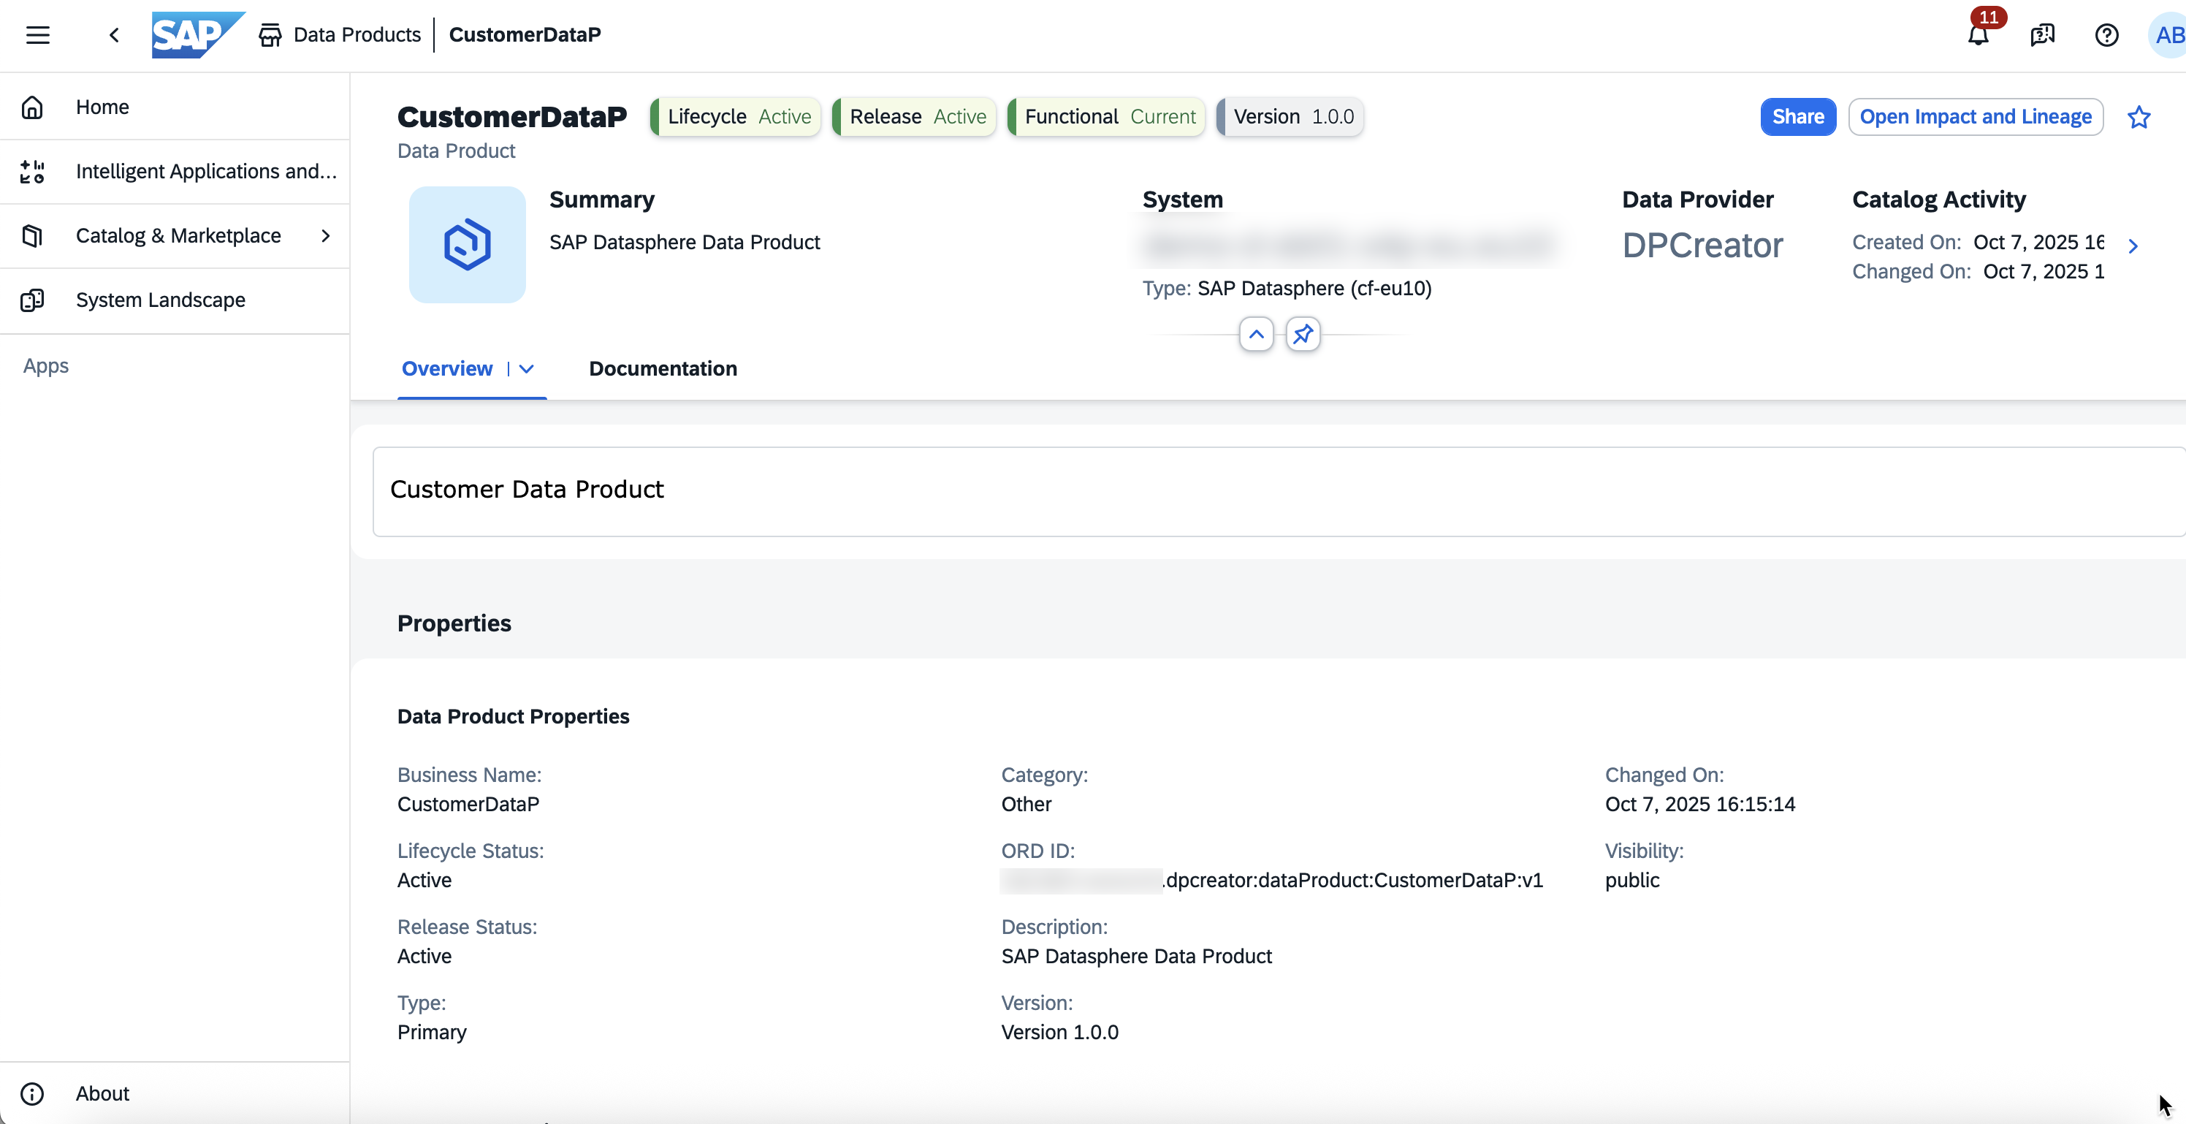Click the Data Products store icon
Screen dimensions: 2186x1124
point(270,35)
